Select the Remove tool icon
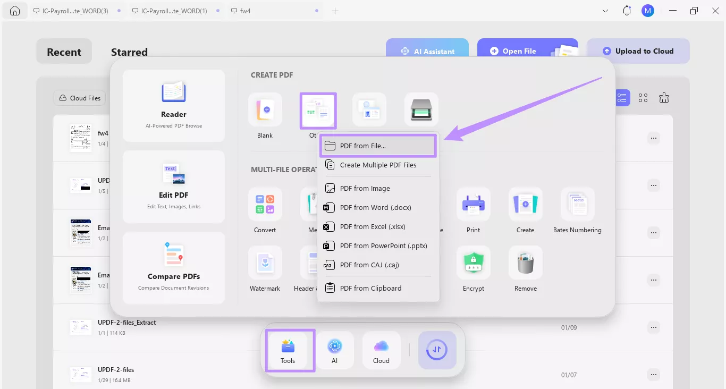The width and height of the screenshot is (726, 389). click(525, 263)
